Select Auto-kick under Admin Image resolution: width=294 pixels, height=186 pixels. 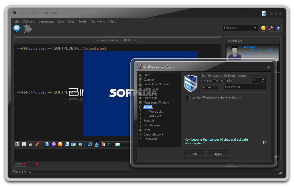coord(156,116)
